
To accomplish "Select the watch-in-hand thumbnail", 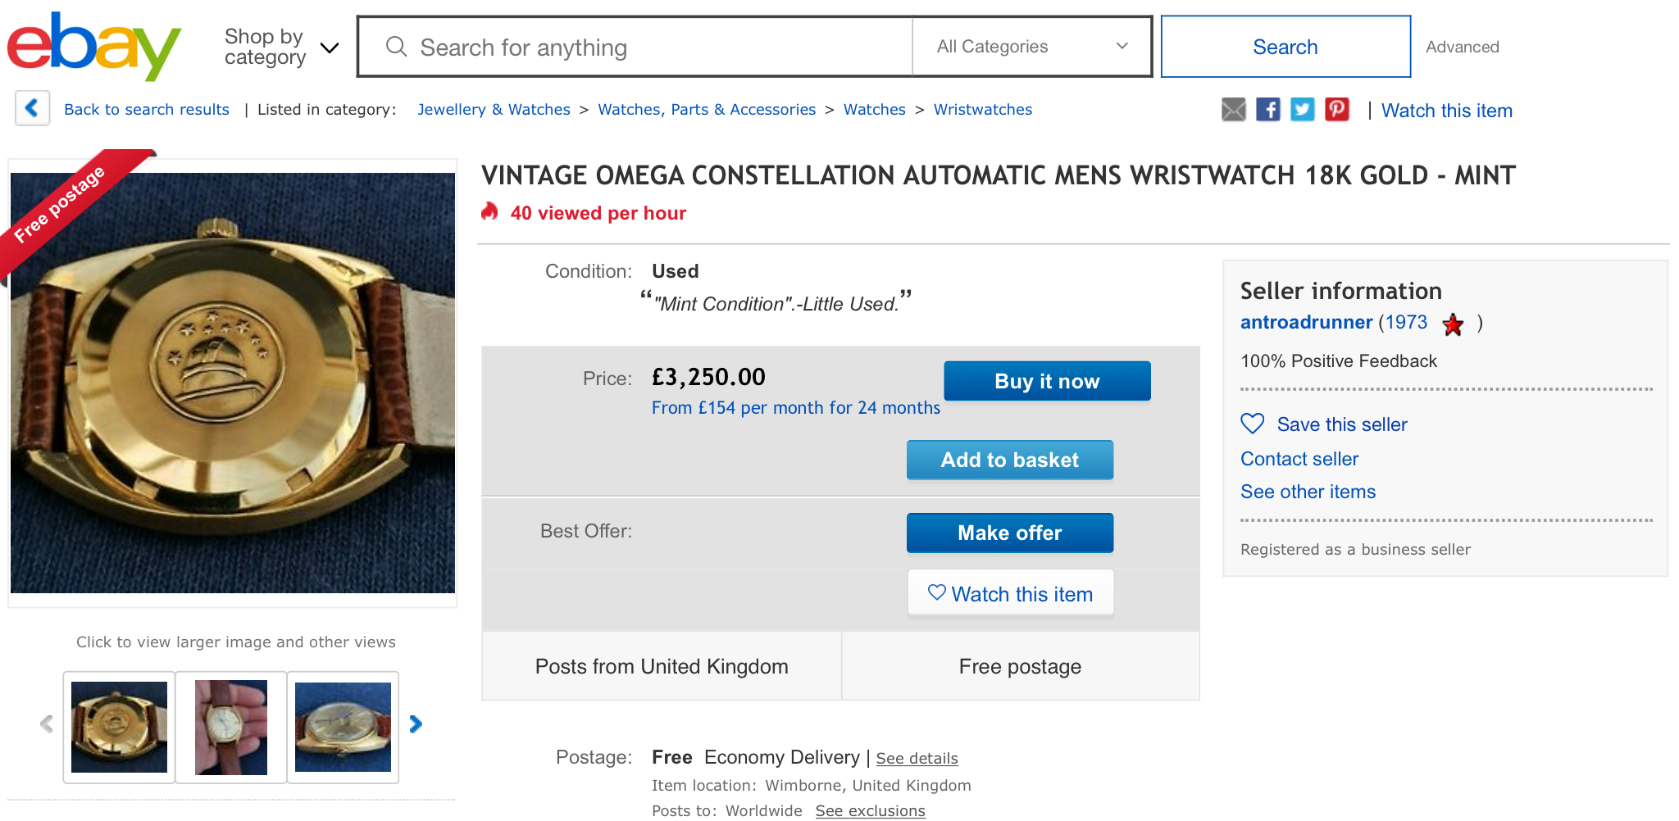I will [231, 728].
